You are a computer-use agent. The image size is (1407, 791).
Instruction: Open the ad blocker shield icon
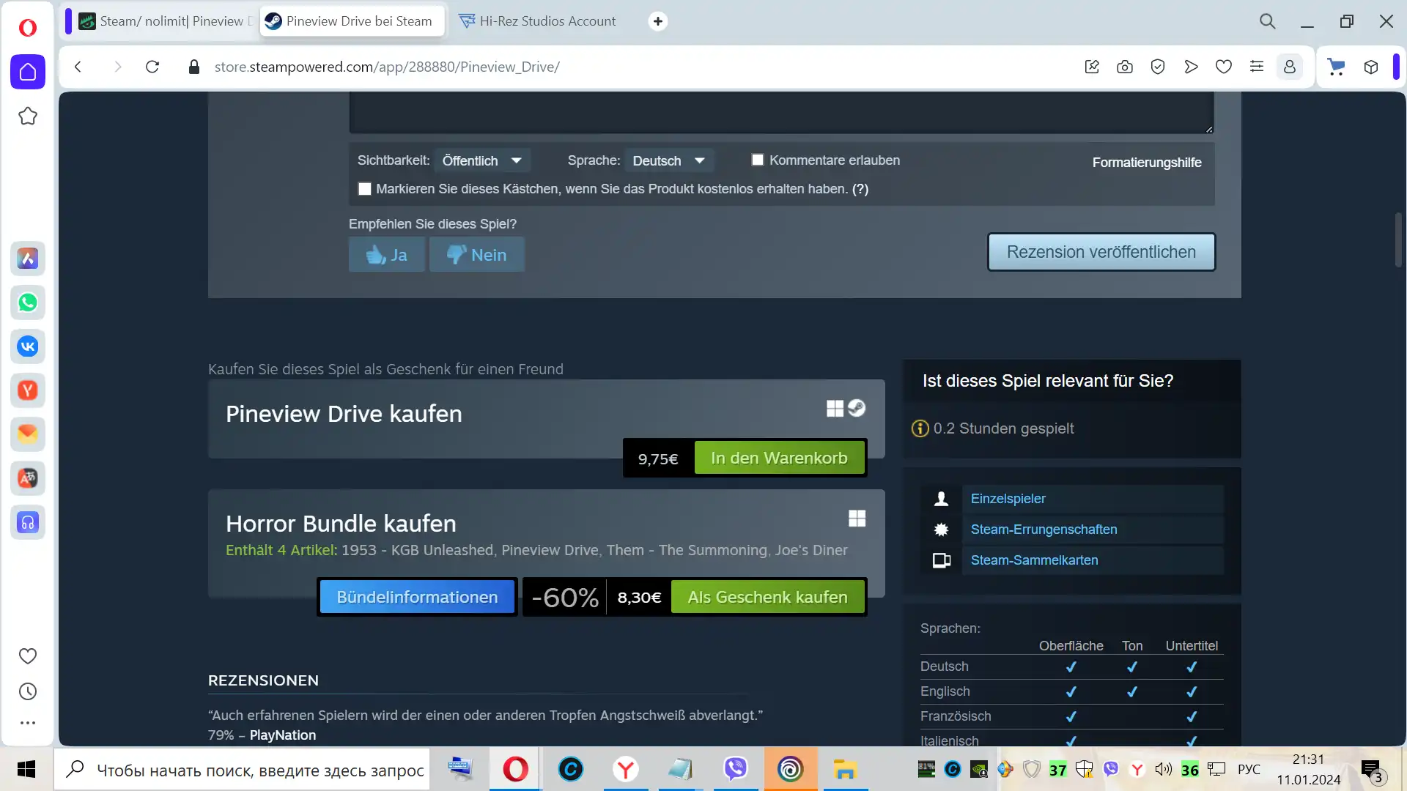point(1158,67)
